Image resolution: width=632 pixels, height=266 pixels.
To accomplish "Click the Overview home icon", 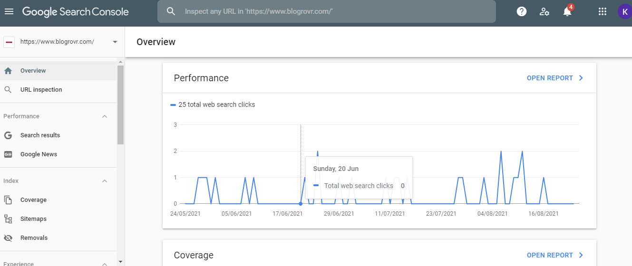I will coord(8,70).
